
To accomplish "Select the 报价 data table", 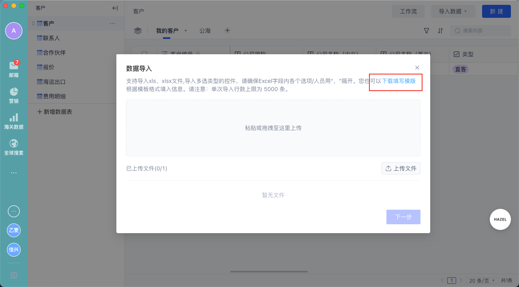I will tap(76, 67).
